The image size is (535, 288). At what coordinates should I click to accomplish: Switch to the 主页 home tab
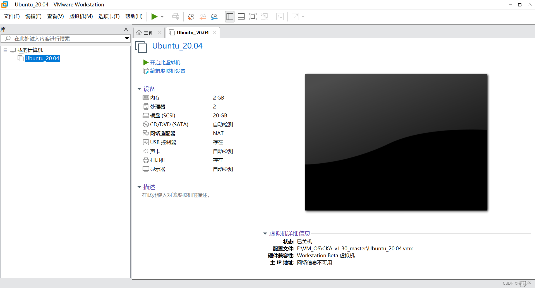(x=148, y=32)
